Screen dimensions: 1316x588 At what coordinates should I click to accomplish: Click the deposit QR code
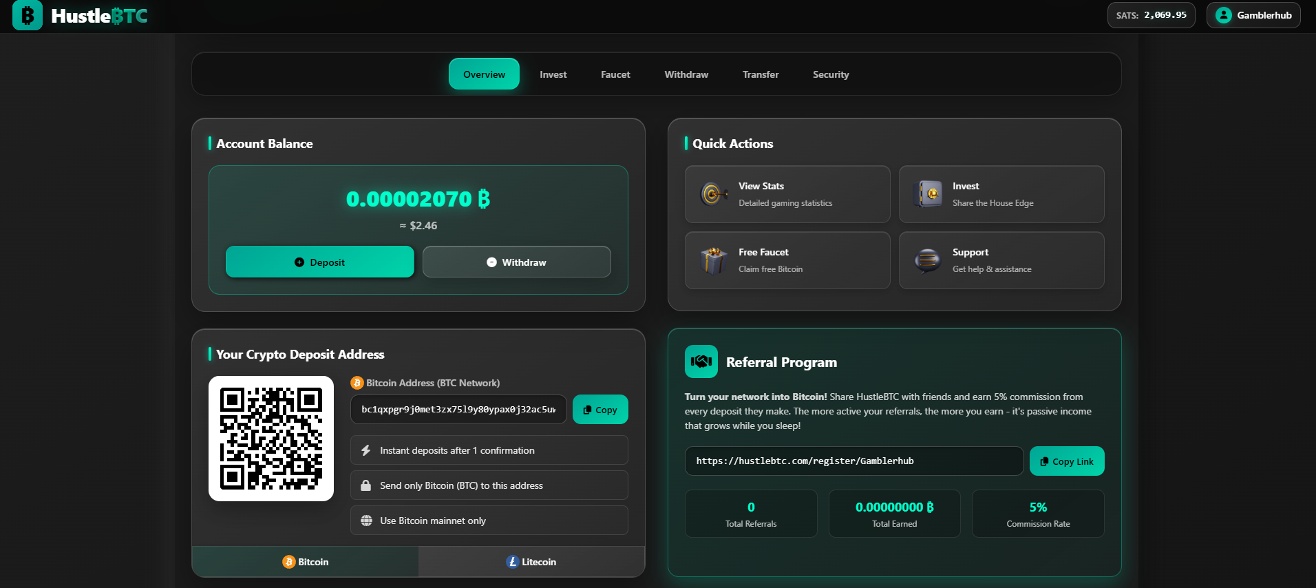click(x=271, y=439)
